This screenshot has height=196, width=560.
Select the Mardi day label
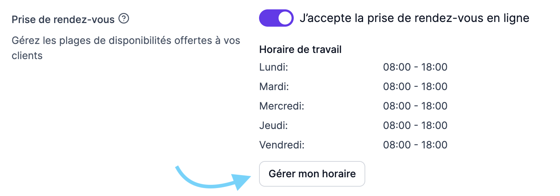(274, 86)
